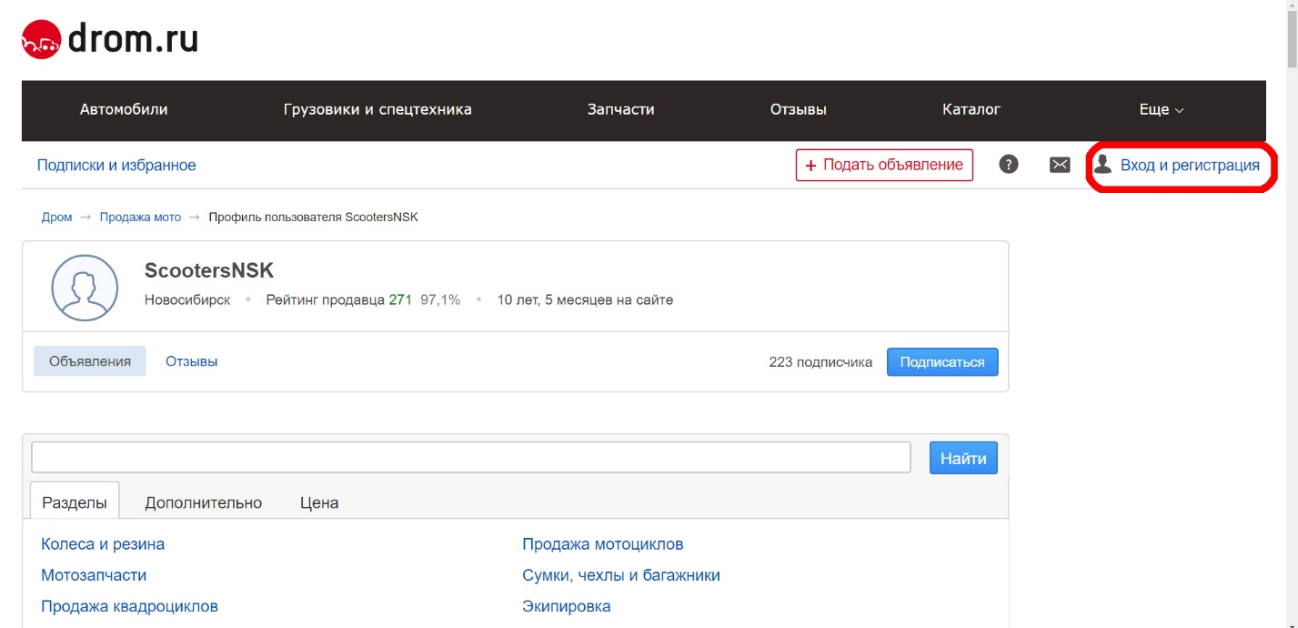Expand the Еще dropdown menu

click(x=1162, y=109)
